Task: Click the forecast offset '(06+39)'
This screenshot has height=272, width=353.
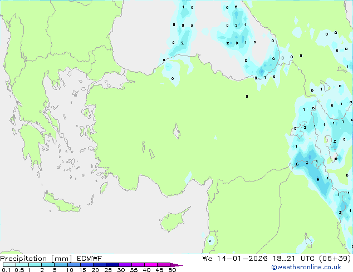Action: click(x=335, y=259)
